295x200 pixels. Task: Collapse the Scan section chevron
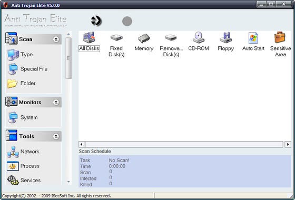(x=56, y=39)
